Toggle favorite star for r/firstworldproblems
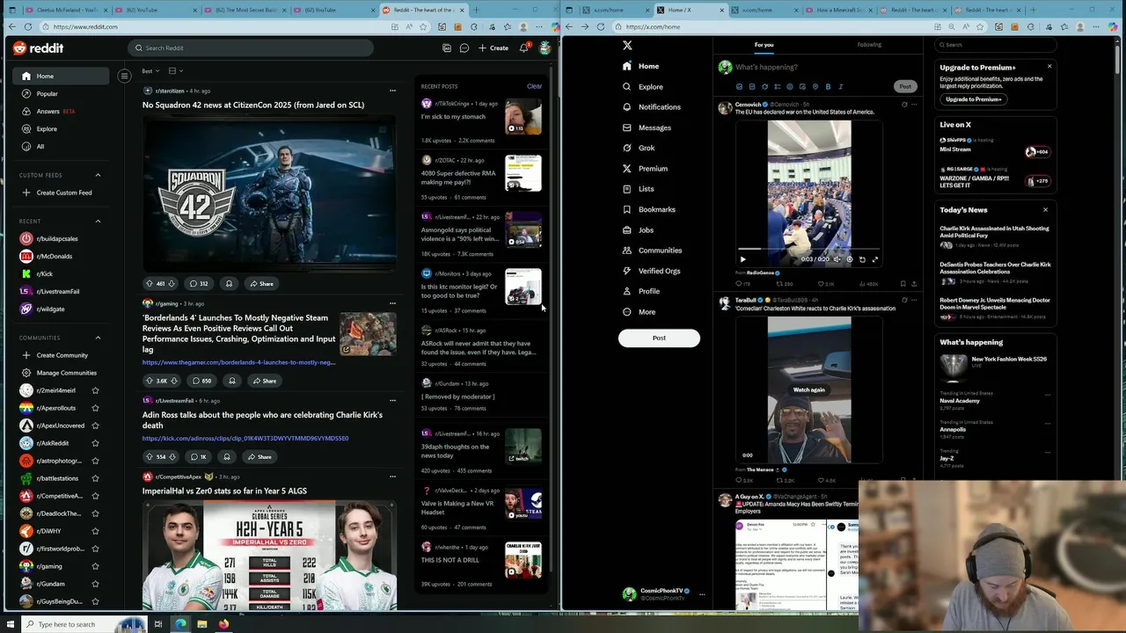 pos(95,549)
